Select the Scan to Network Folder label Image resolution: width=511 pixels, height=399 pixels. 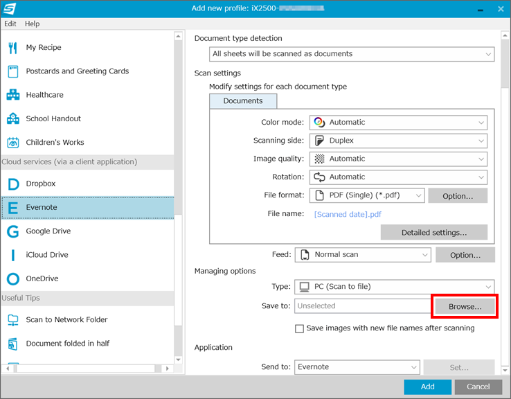point(66,320)
